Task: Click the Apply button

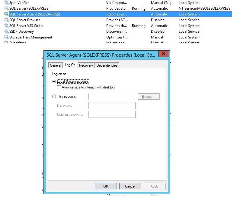Action: [x=155, y=186]
